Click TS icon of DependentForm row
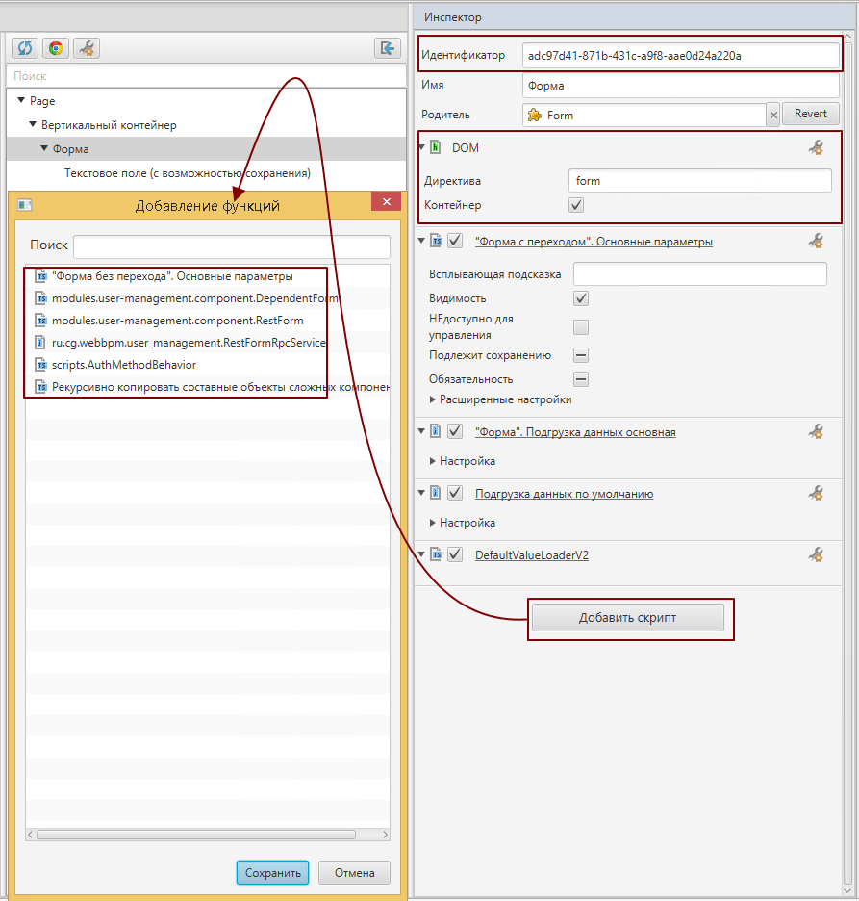The width and height of the screenshot is (859, 901). click(40, 298)
